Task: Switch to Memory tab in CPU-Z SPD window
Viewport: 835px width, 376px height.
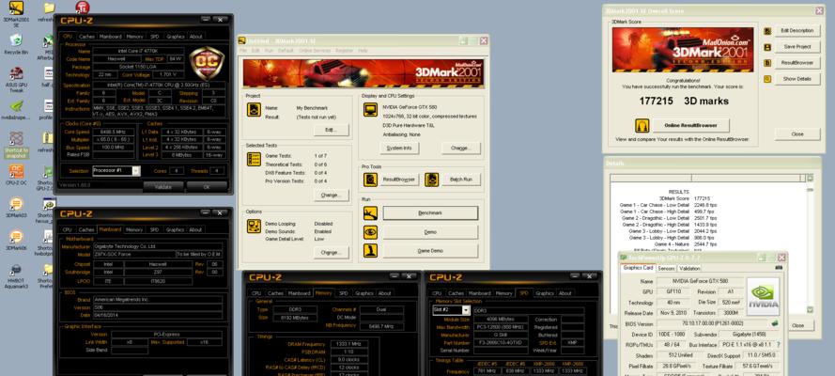Action: [503, 293]
